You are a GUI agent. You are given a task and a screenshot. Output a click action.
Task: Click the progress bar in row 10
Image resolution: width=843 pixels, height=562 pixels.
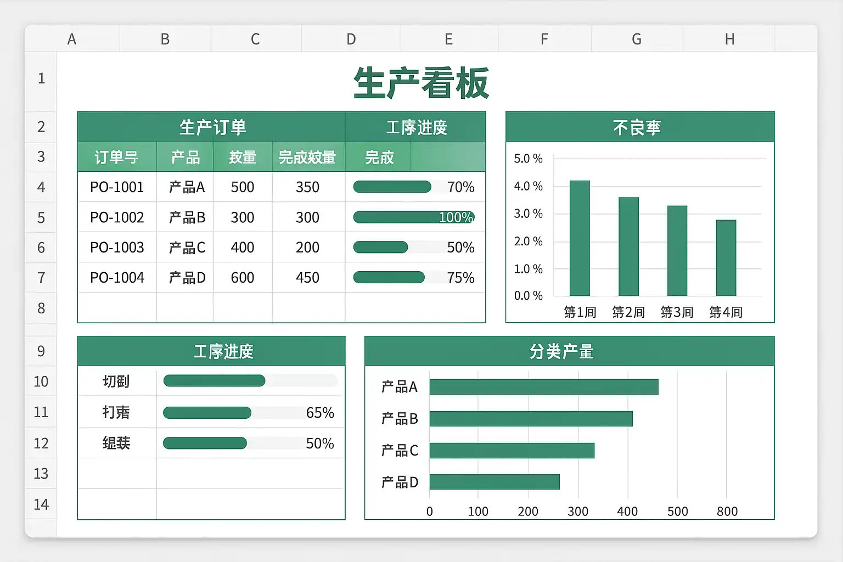(215, 381)
